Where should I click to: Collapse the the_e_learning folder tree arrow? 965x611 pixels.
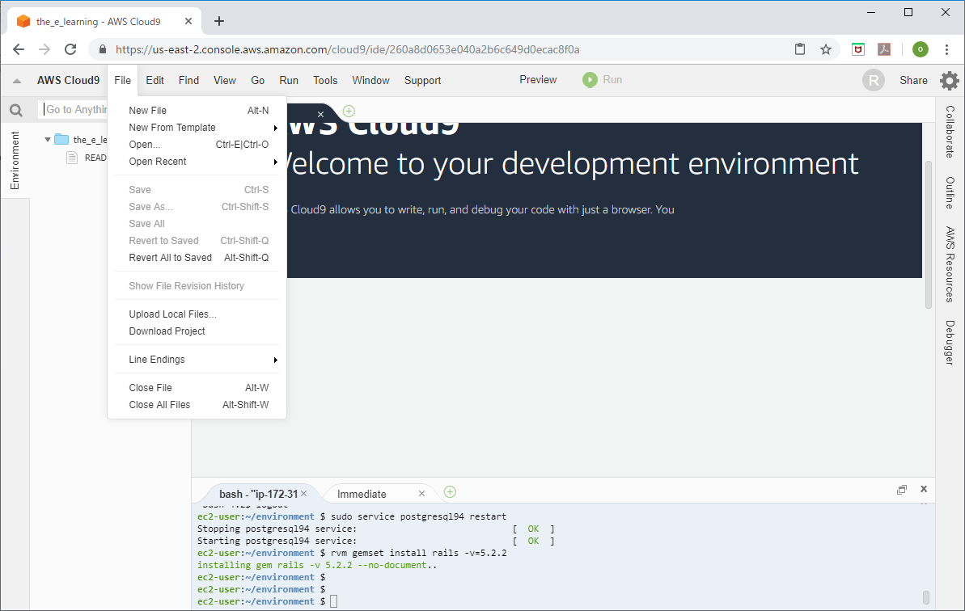[48, 140]
